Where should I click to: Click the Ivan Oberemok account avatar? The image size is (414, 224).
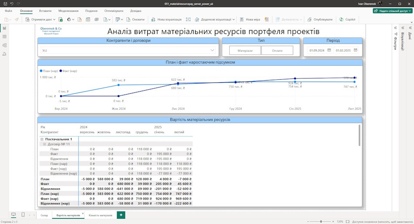tap(380, 3)
